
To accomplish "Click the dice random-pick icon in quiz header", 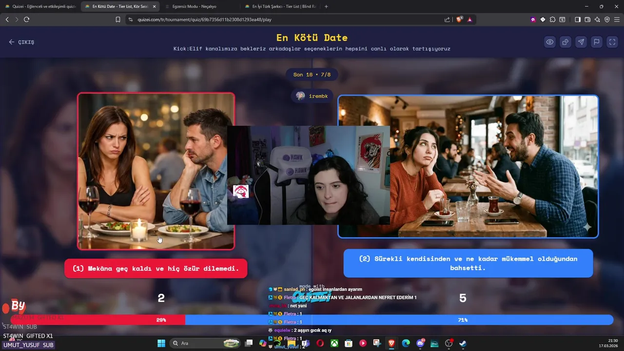I will pyautogui.click(x=565, y=42).
